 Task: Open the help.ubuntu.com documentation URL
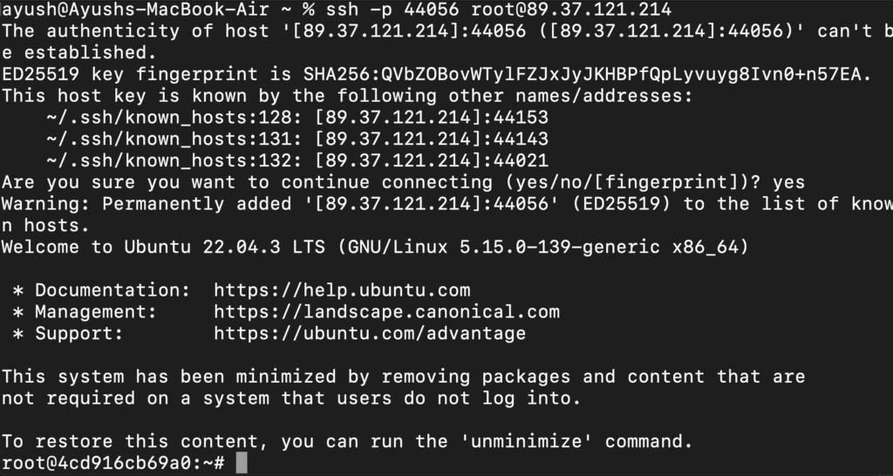click(342, 290)
